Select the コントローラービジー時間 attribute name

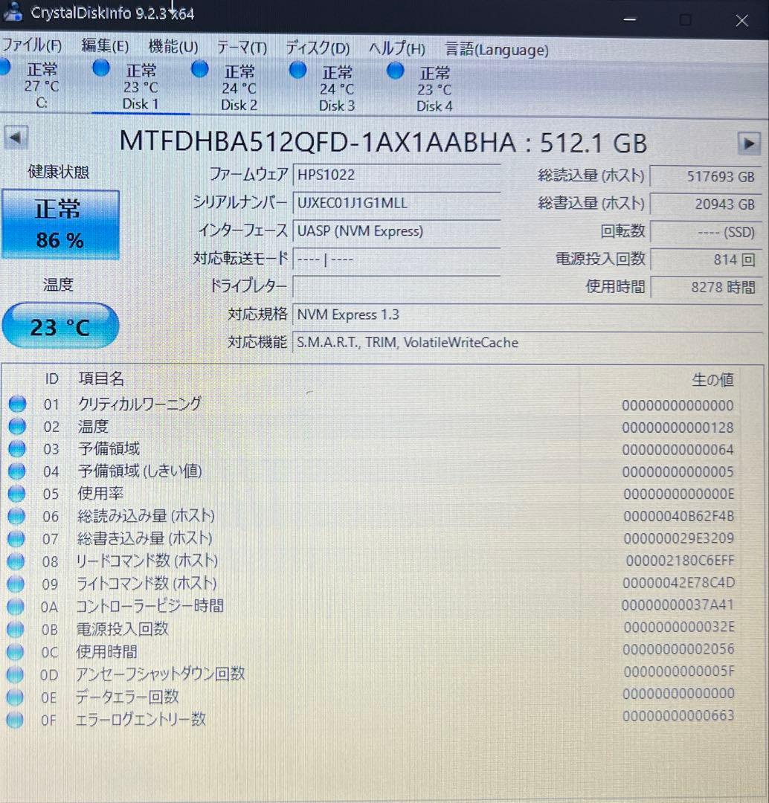point(149,606)
